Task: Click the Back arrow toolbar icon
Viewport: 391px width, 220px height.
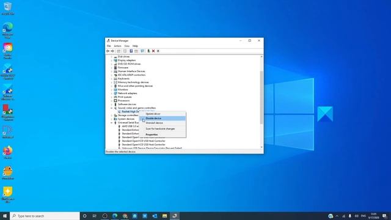Action: coord(108,51)
